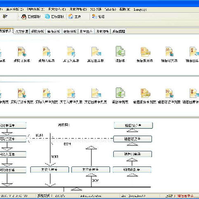Open purchase stock-in (P) list icon, lower row
This screenshot has height=199, width=199.
point(46,93)
